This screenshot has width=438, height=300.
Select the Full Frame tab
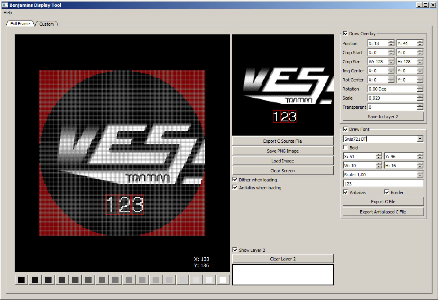(19, 24)
